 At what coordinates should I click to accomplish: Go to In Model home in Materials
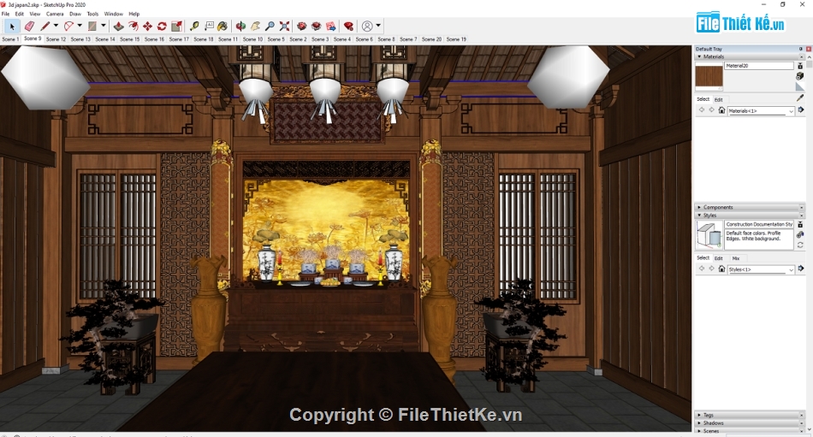[721, 110]
